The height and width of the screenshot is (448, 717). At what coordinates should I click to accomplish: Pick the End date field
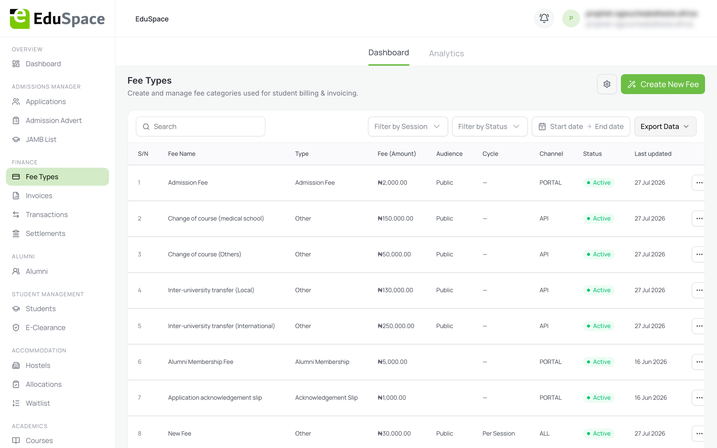point(609,127)
